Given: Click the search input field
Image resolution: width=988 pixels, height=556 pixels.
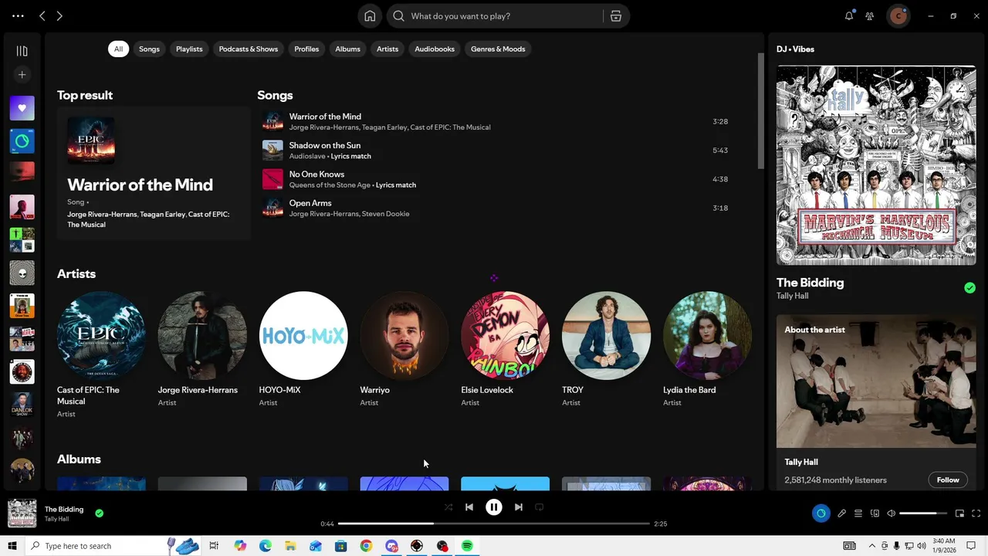Looking at the screenshot, I should [505, 16].
